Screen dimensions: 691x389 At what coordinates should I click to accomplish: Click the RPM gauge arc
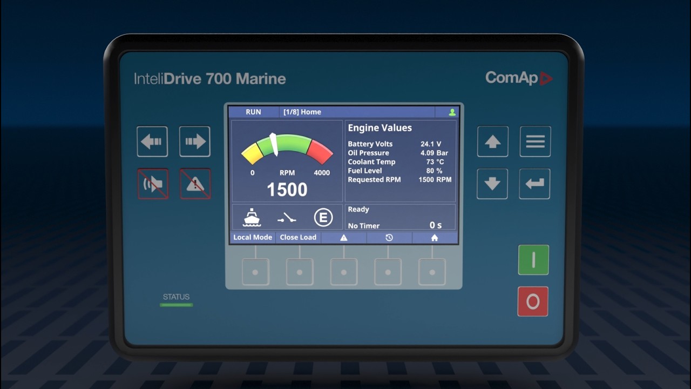click(x=287, y=149)
